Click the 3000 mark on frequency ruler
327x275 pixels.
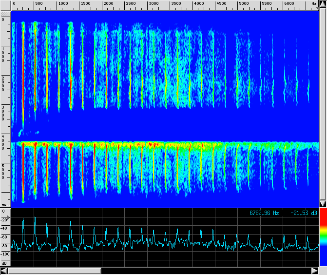(153, 3)
